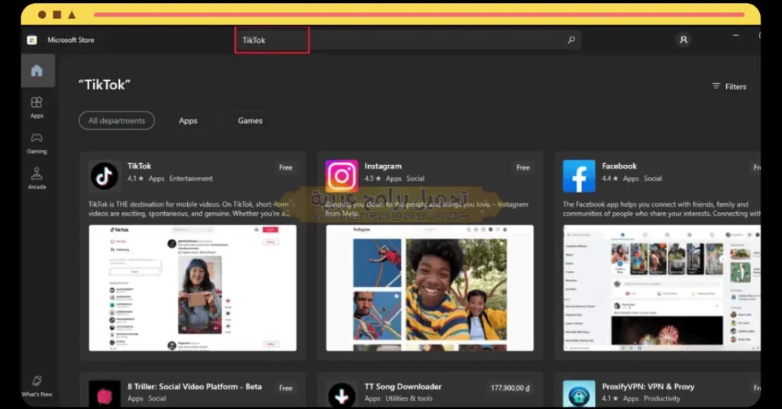The image size is (782, 409).
Task: Select the Apps department filter
Action: tap(188, 121)
